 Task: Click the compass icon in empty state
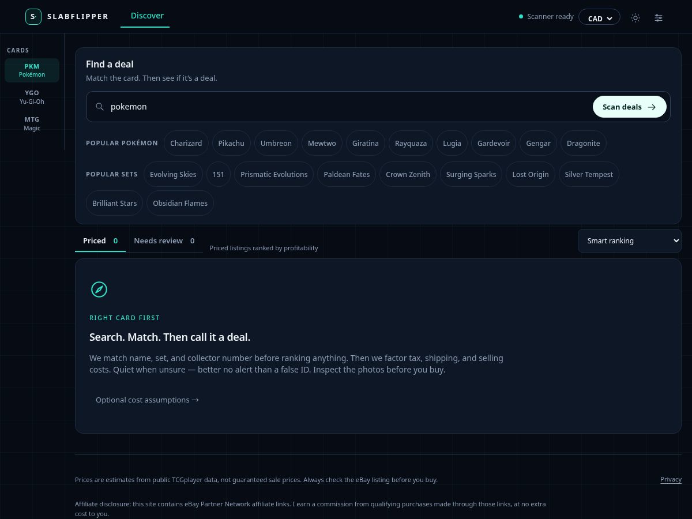pyautogui.click(x=99, y=289)
